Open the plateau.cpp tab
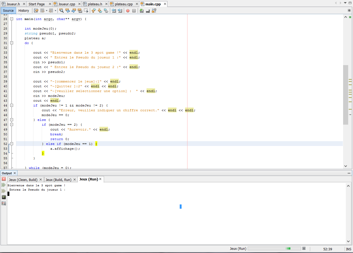 [124, 4]
